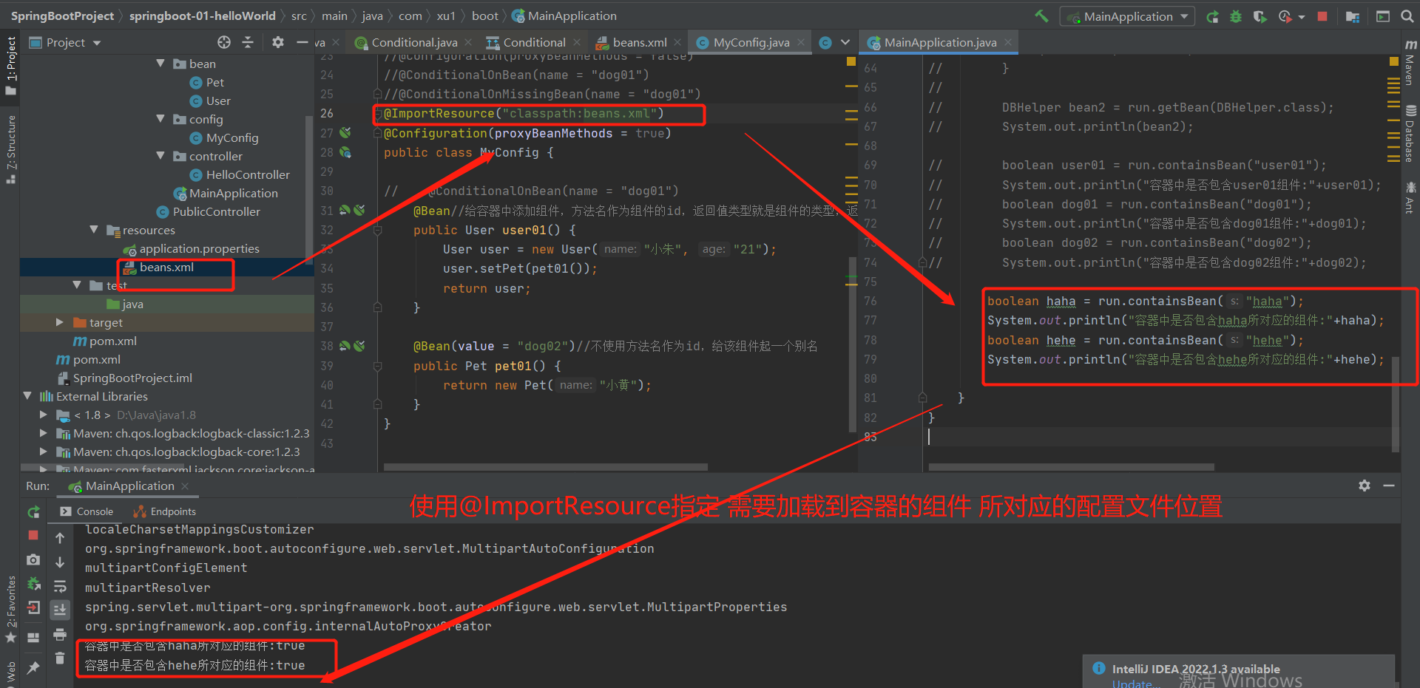Viewport: 1420px width, 688px height.
Task: Dump threads using the camera icon
Action: (33, 559)
